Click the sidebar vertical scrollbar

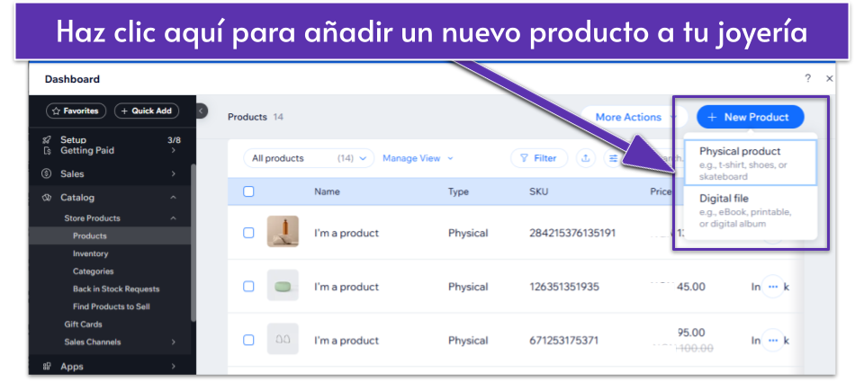pyautogui.click(x=193, y=242)
